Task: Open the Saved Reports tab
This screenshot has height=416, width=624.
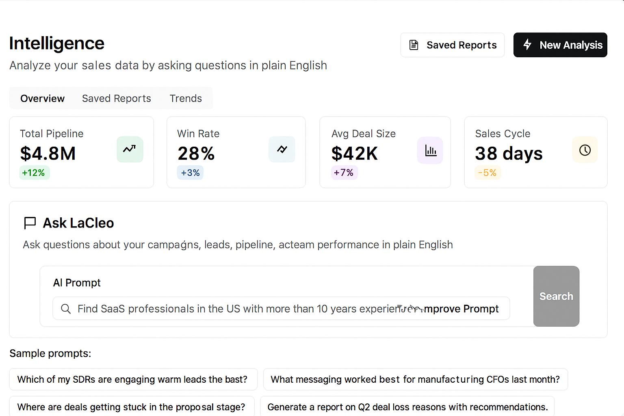Action: (x=116, y=98)
